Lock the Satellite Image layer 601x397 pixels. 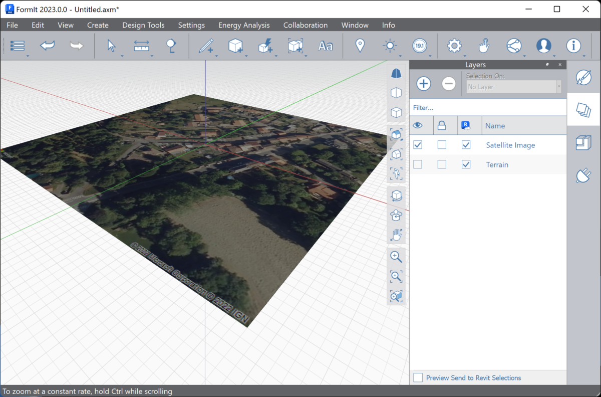[442, 145]
